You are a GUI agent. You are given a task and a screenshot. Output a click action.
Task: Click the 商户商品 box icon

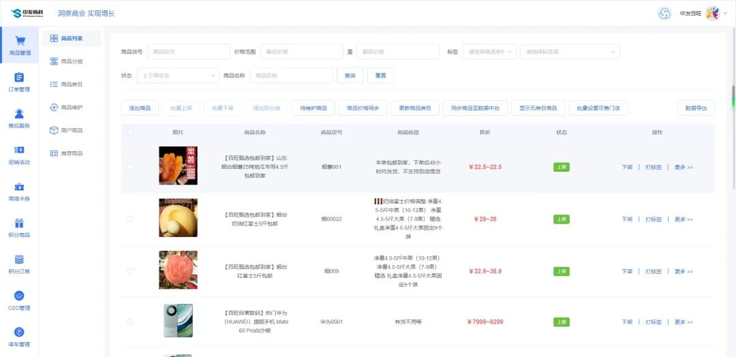[x=54, y=130]
